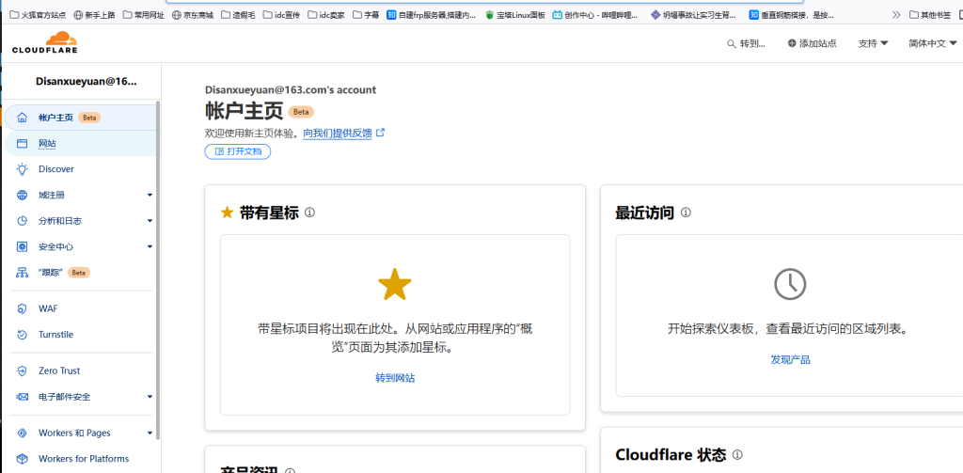963x473 pixels.
Task: Click the search magnifier icon beside 转到...
Action: coord(731,43)
